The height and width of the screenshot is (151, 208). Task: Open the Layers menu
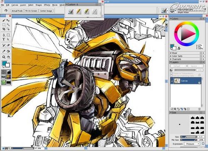[x=23, y=5]
